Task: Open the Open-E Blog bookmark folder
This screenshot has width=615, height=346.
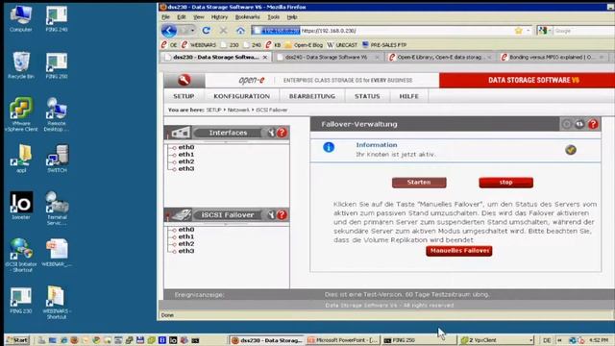Action: tap(304, 45)
